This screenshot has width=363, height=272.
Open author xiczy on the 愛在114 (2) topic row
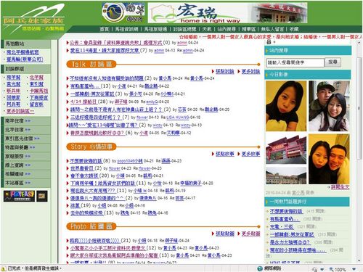point(158,125)
